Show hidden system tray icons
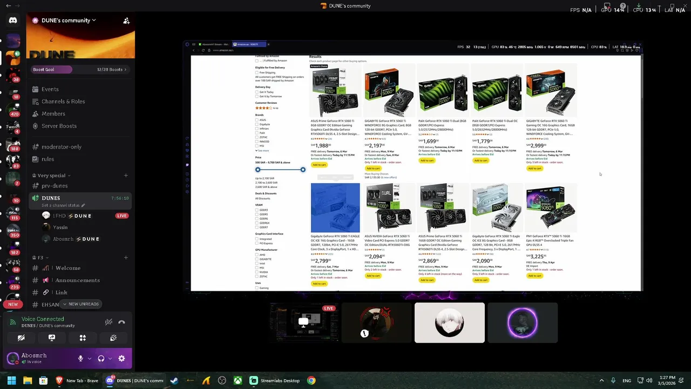This screenshot has width=691, height=389. tap(601, 380)
